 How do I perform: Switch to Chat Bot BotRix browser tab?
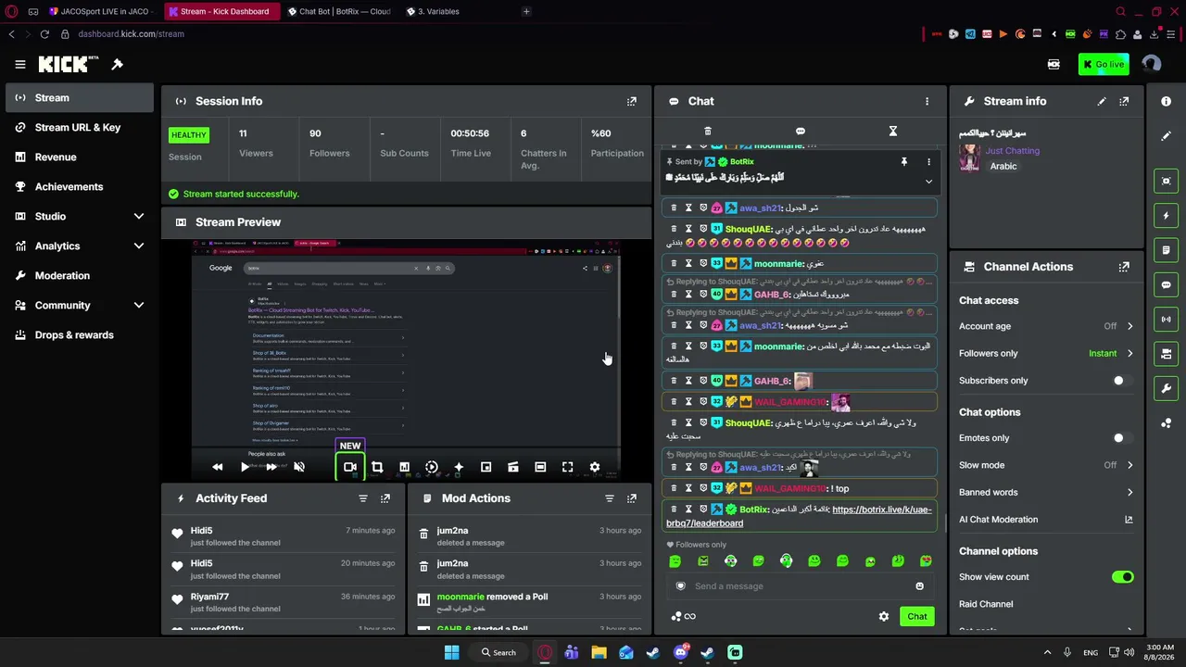pyautogui.click(x=338, y=11)
